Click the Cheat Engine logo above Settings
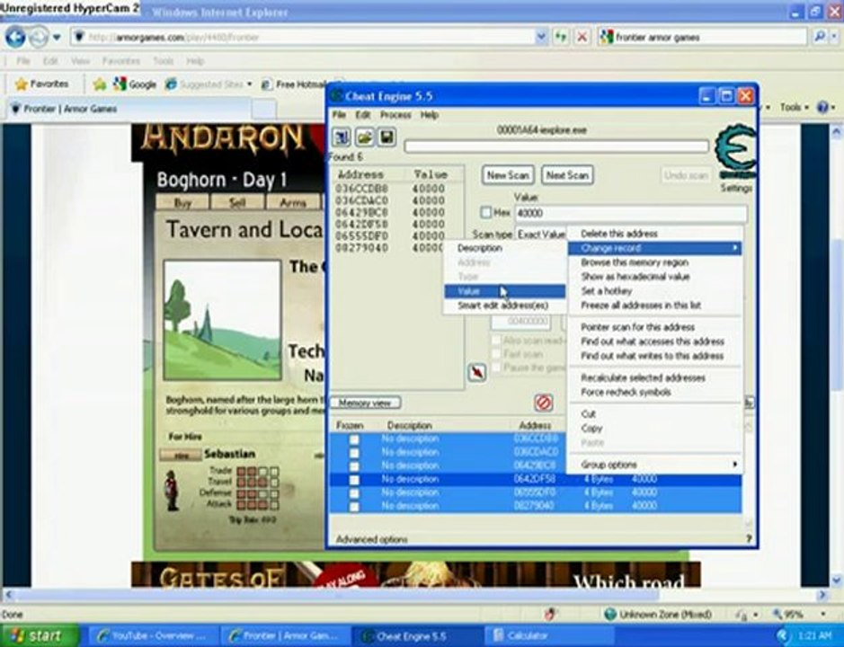The image size is (844, 647). point(734,151)
